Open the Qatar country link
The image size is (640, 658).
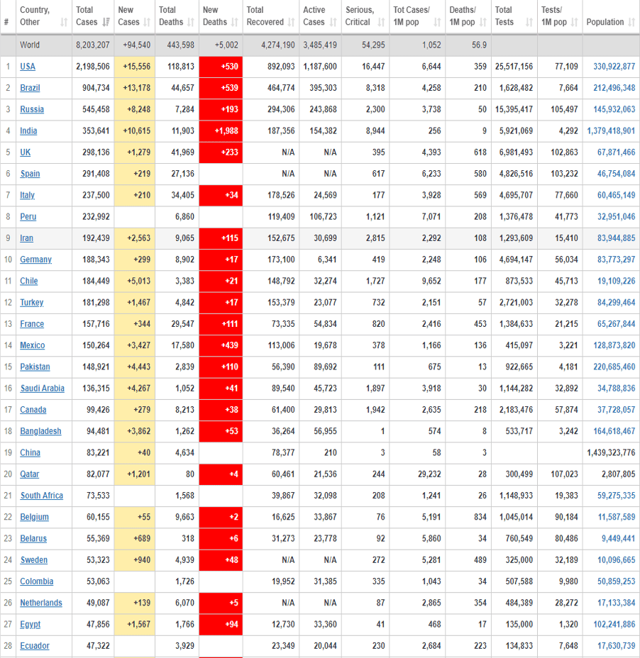point(29,474)
